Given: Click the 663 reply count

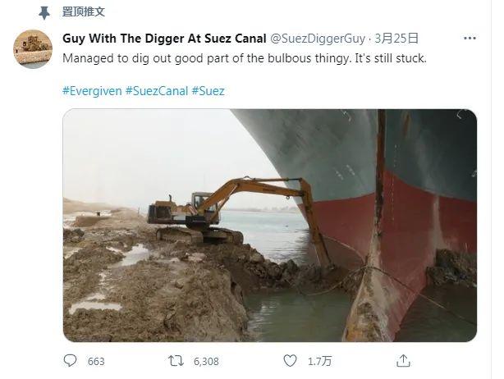Looking at the screenshot, I should coord(96,361).
